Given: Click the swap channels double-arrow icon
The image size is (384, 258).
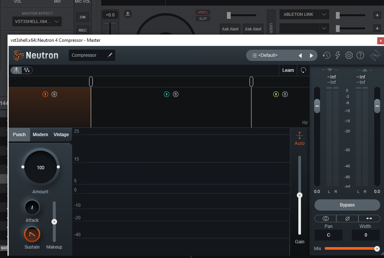Looking at the screenshot, I should tap(369, 219).
